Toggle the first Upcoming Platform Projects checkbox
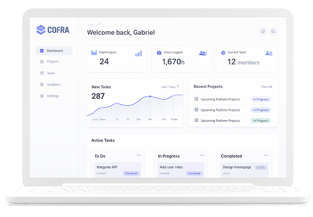This screenshot has height=217, width=313. pos(196,99)
